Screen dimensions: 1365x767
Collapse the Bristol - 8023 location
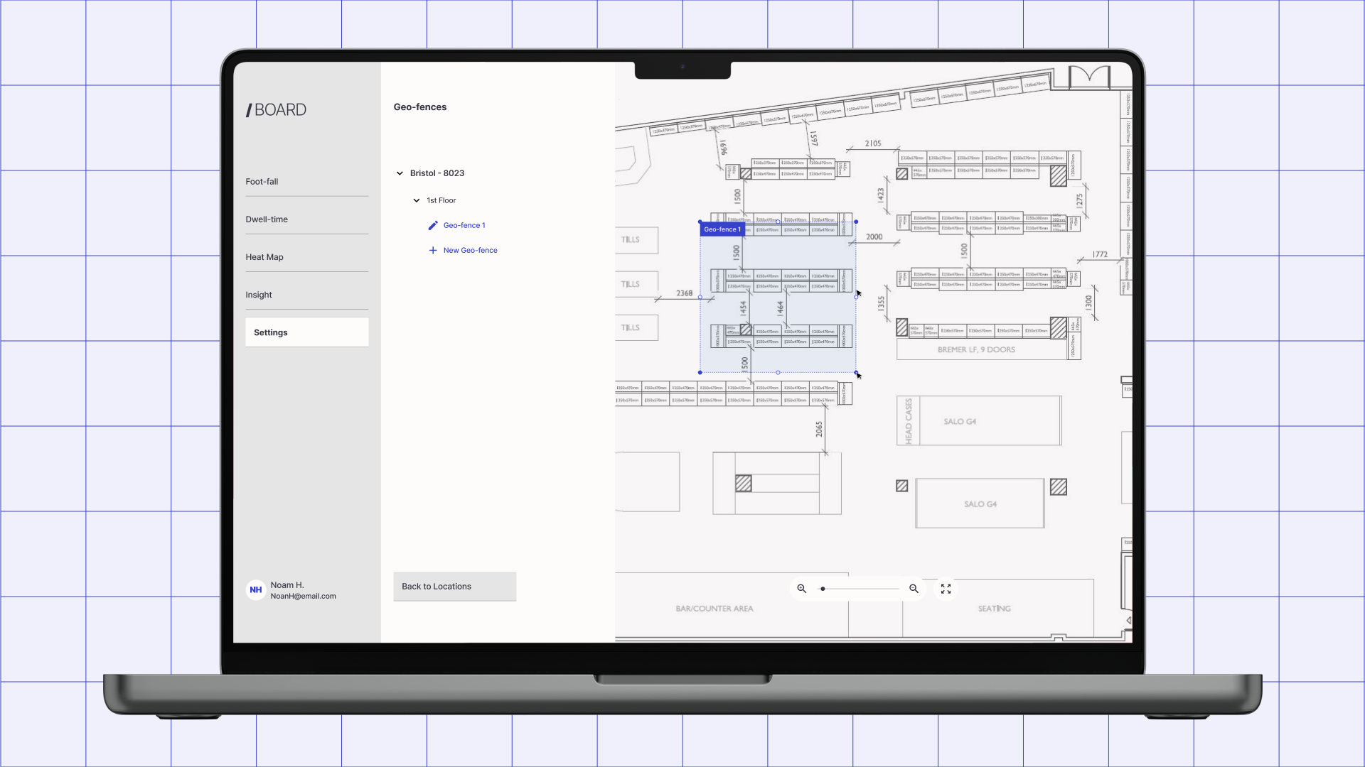coord(400,173)
